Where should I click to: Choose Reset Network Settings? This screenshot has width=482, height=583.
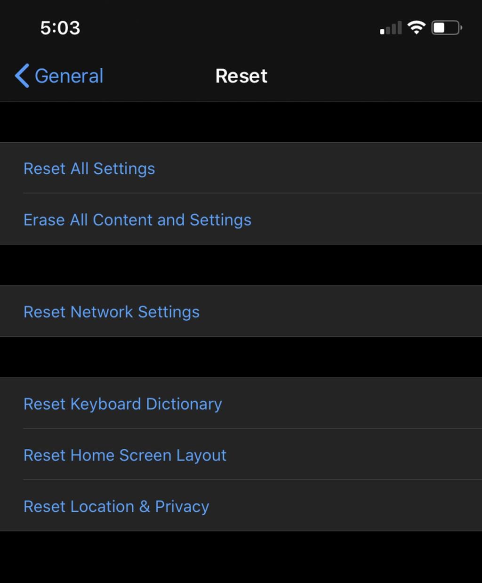(111, 311)
